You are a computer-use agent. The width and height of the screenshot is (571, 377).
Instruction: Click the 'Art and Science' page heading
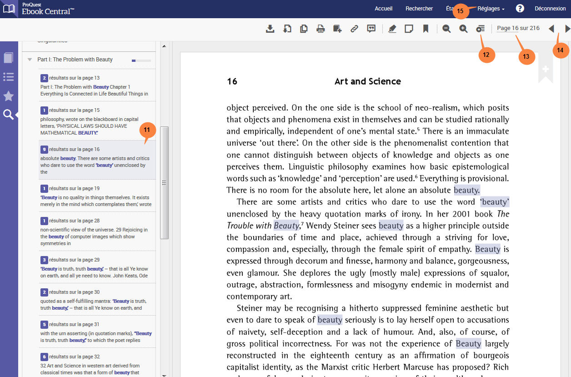[x=368, y=81]
